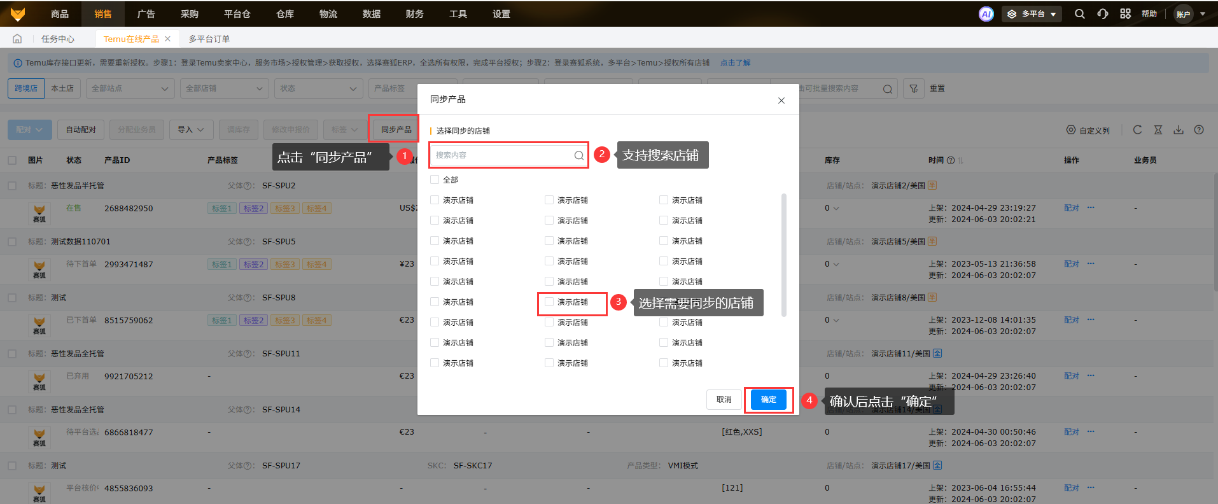Click the global search magnifier in top bar
Image resolution: width=1218 pixels, height=504 pixels.
1079,14
